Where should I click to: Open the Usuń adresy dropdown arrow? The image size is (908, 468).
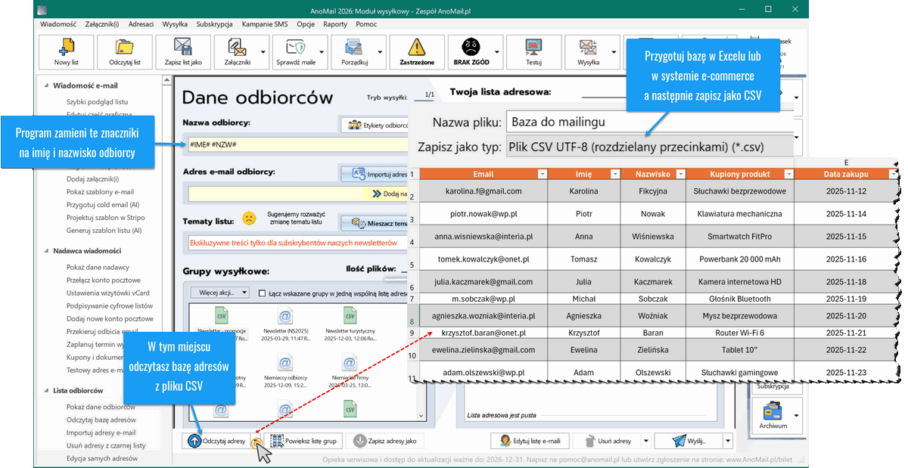(x=645, y=441)
